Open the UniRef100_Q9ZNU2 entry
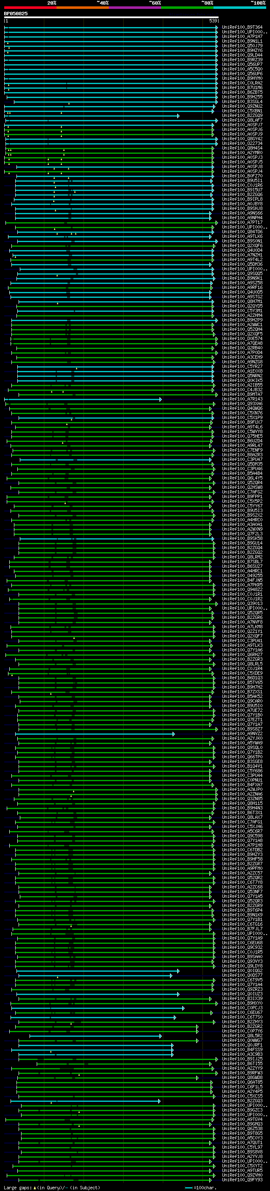 242,106
